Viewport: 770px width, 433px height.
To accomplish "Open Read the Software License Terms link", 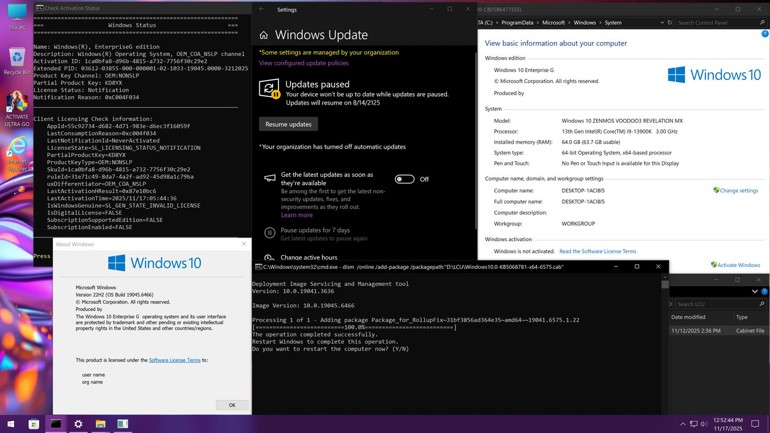I will (x=597, y=251).
